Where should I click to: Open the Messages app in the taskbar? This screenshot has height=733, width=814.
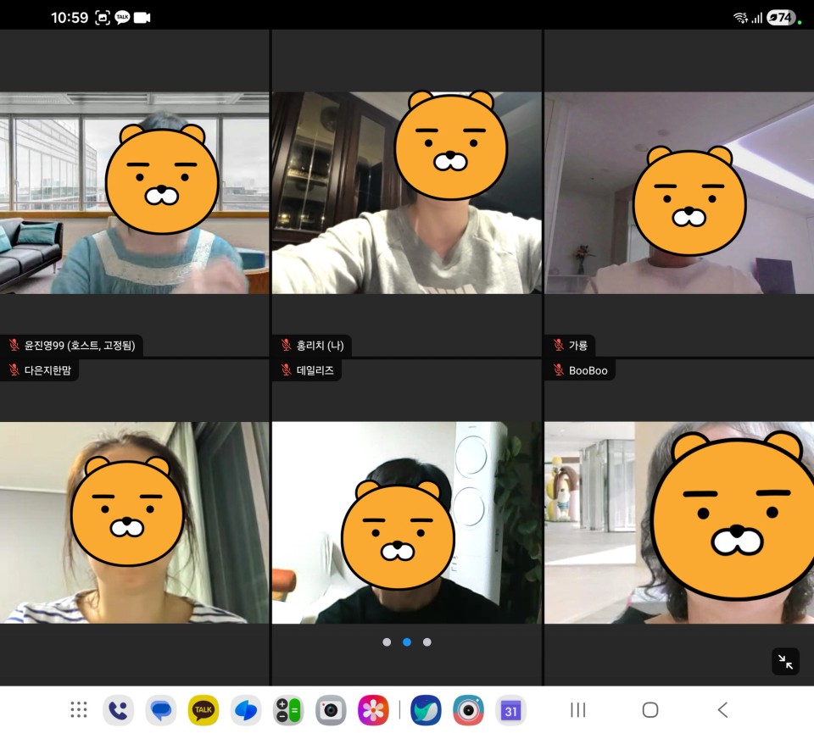[160, 710]
